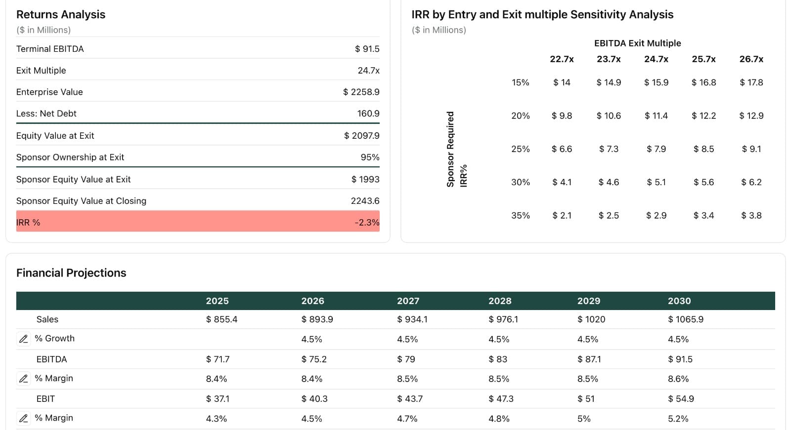791x430 pixels.
Task: Select the 2025 column header
Action: tap(218, 301)
